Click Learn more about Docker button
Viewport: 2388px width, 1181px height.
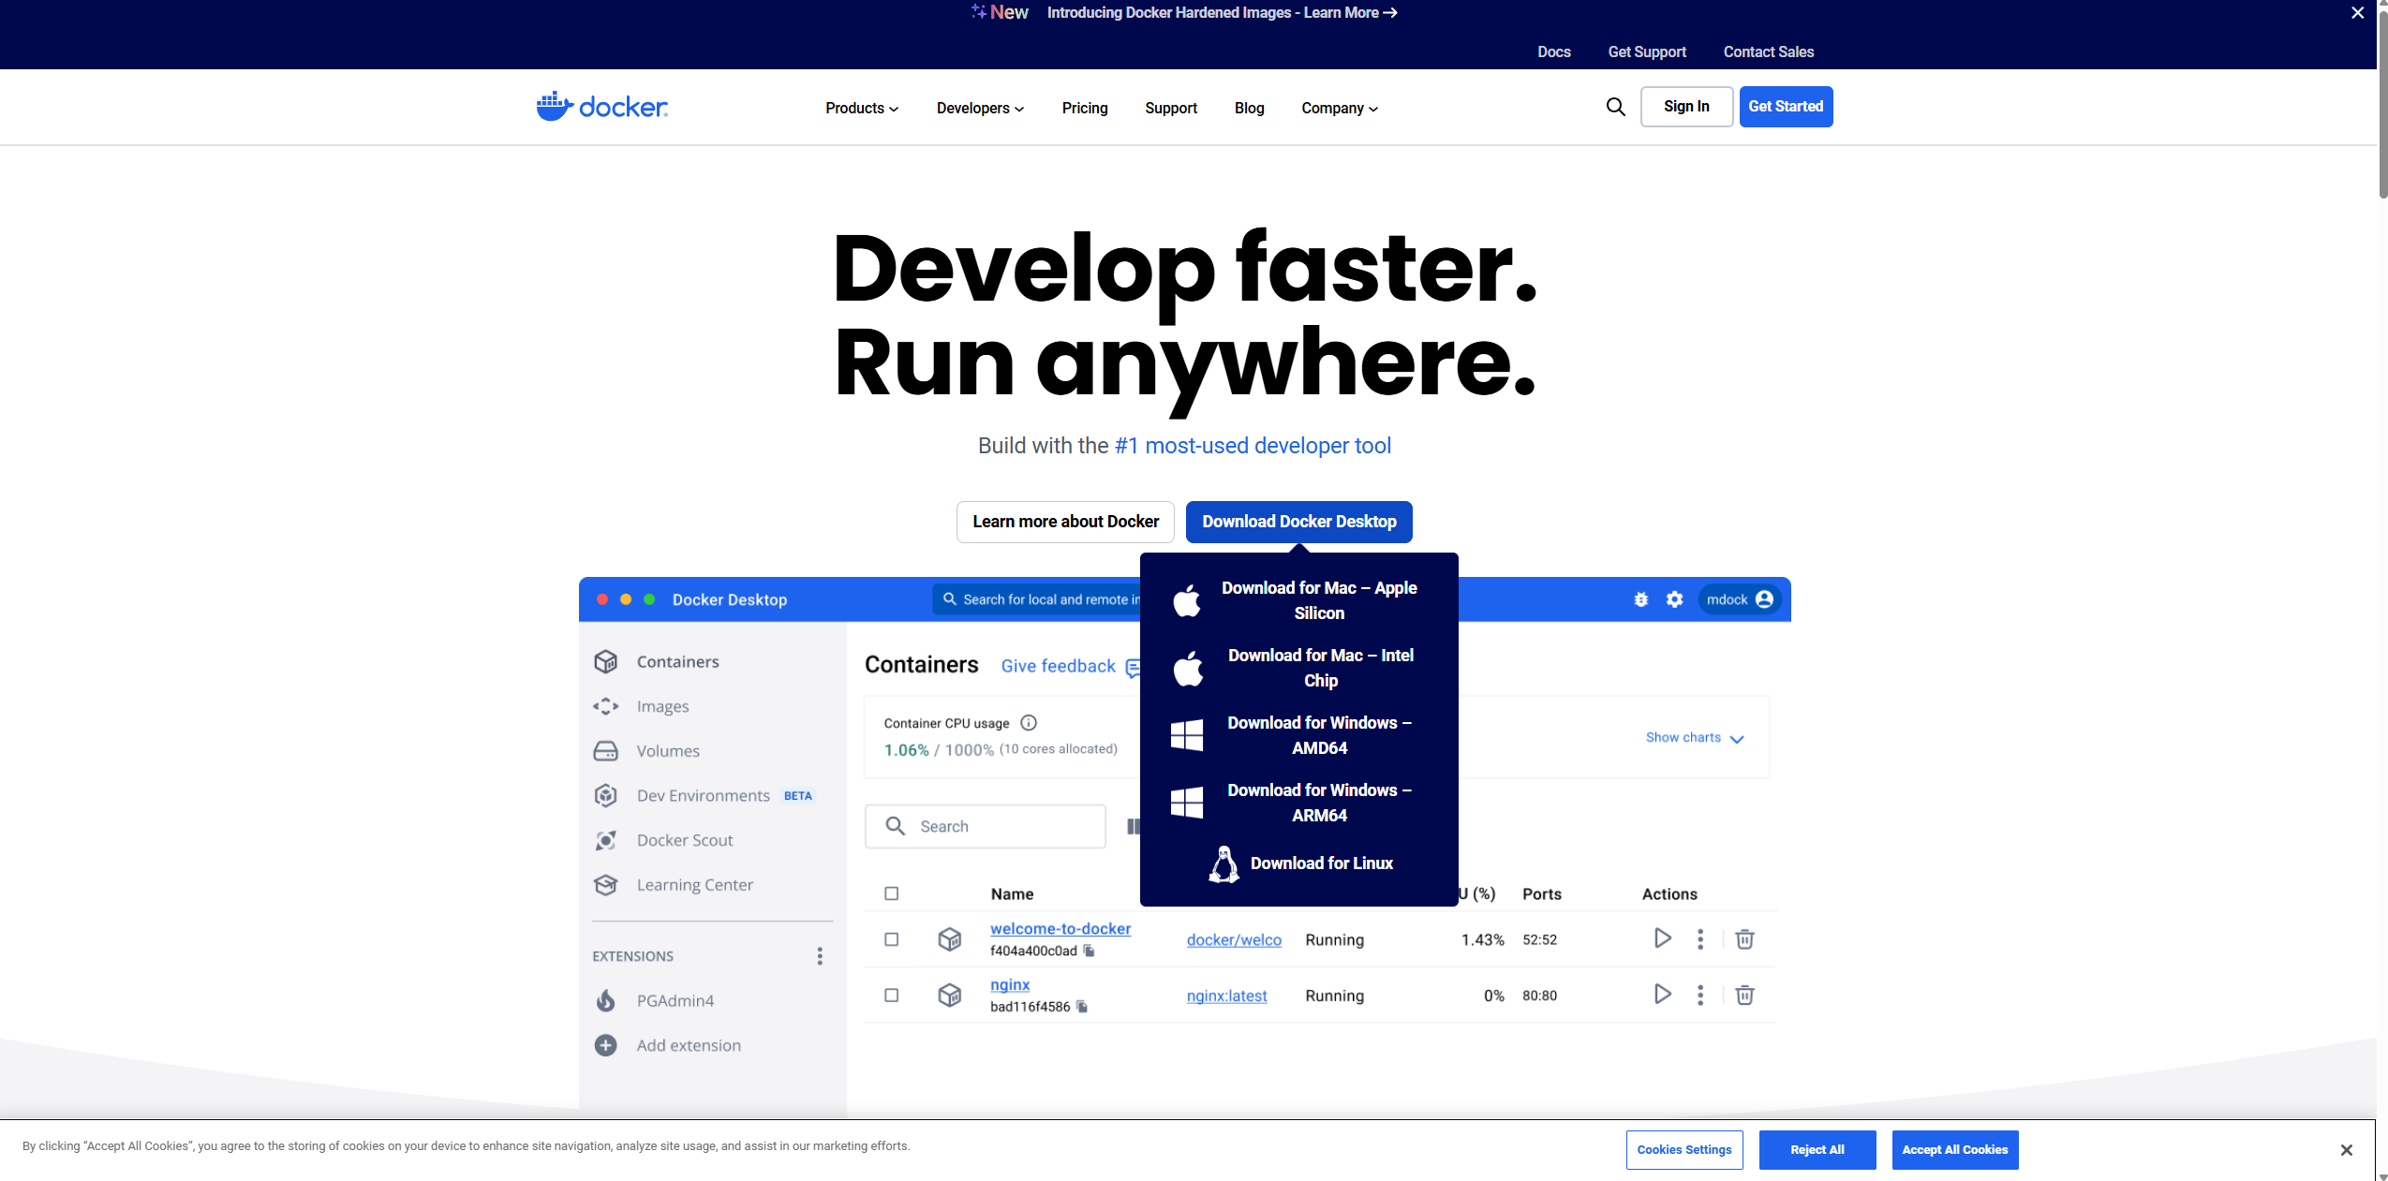coord(1065,522)
